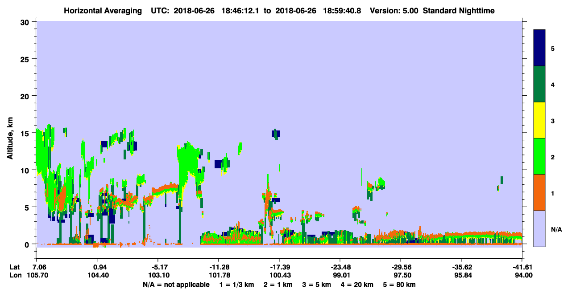Click longitude value '100.43'
580x297 pixels.
pyautogui.click(x=279, y=275)
